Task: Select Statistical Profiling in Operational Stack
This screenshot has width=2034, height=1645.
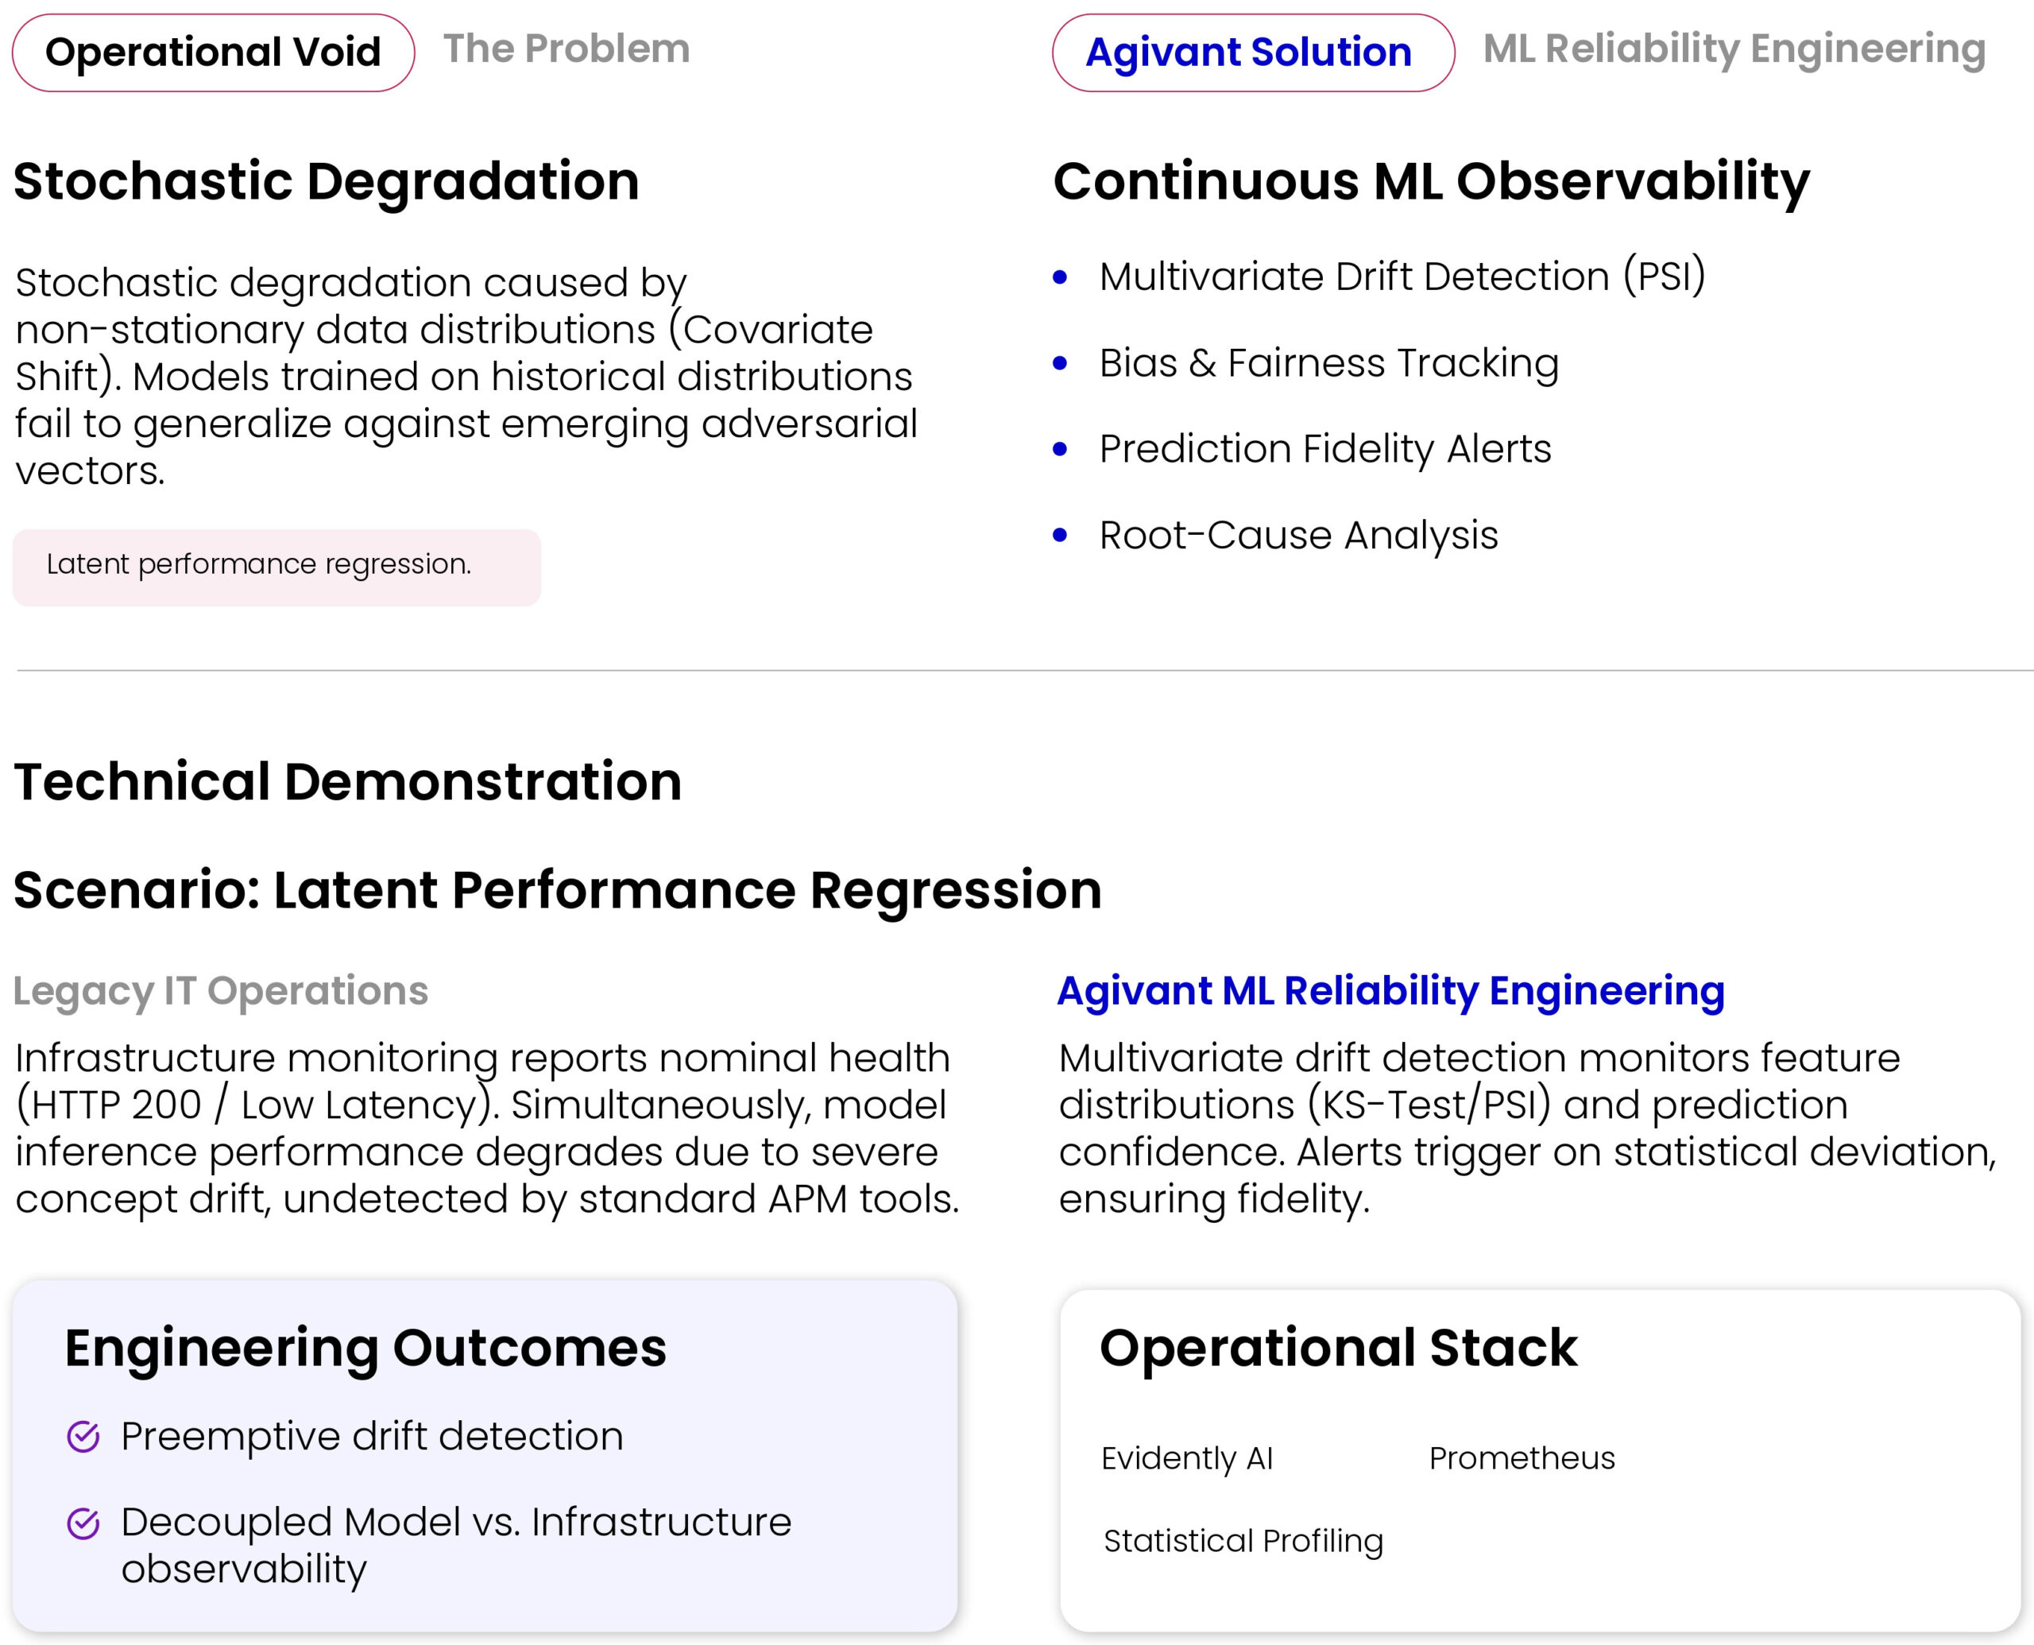Action: click(x=1243, y=1541)
